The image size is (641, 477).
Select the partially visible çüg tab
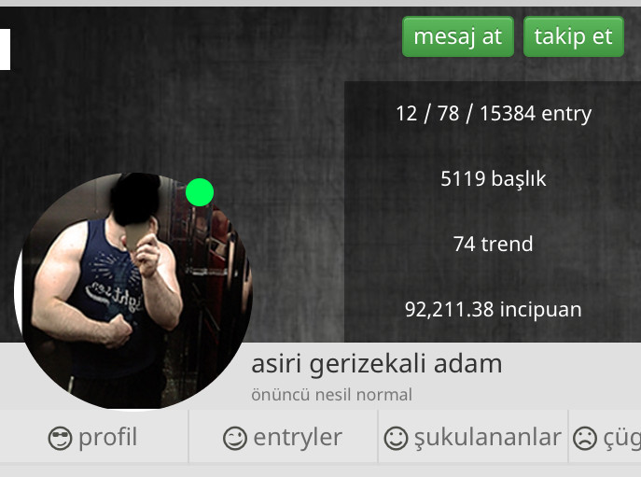[605, 437]
